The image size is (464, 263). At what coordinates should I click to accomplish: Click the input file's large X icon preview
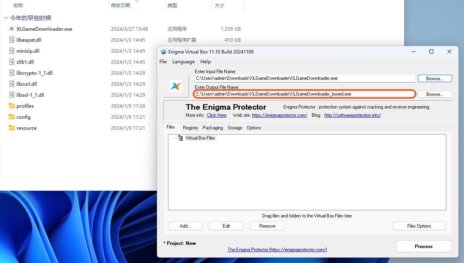point(176,86)
